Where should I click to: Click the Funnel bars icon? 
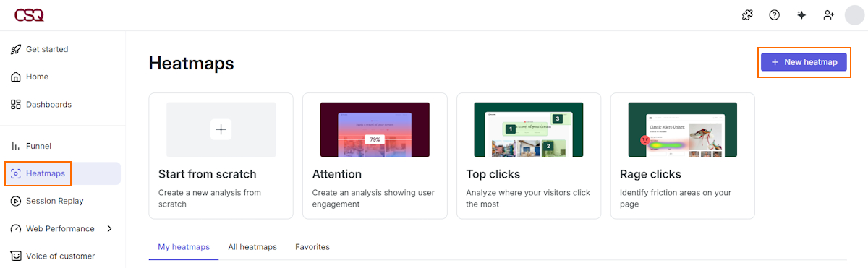[x=16, y=146]
